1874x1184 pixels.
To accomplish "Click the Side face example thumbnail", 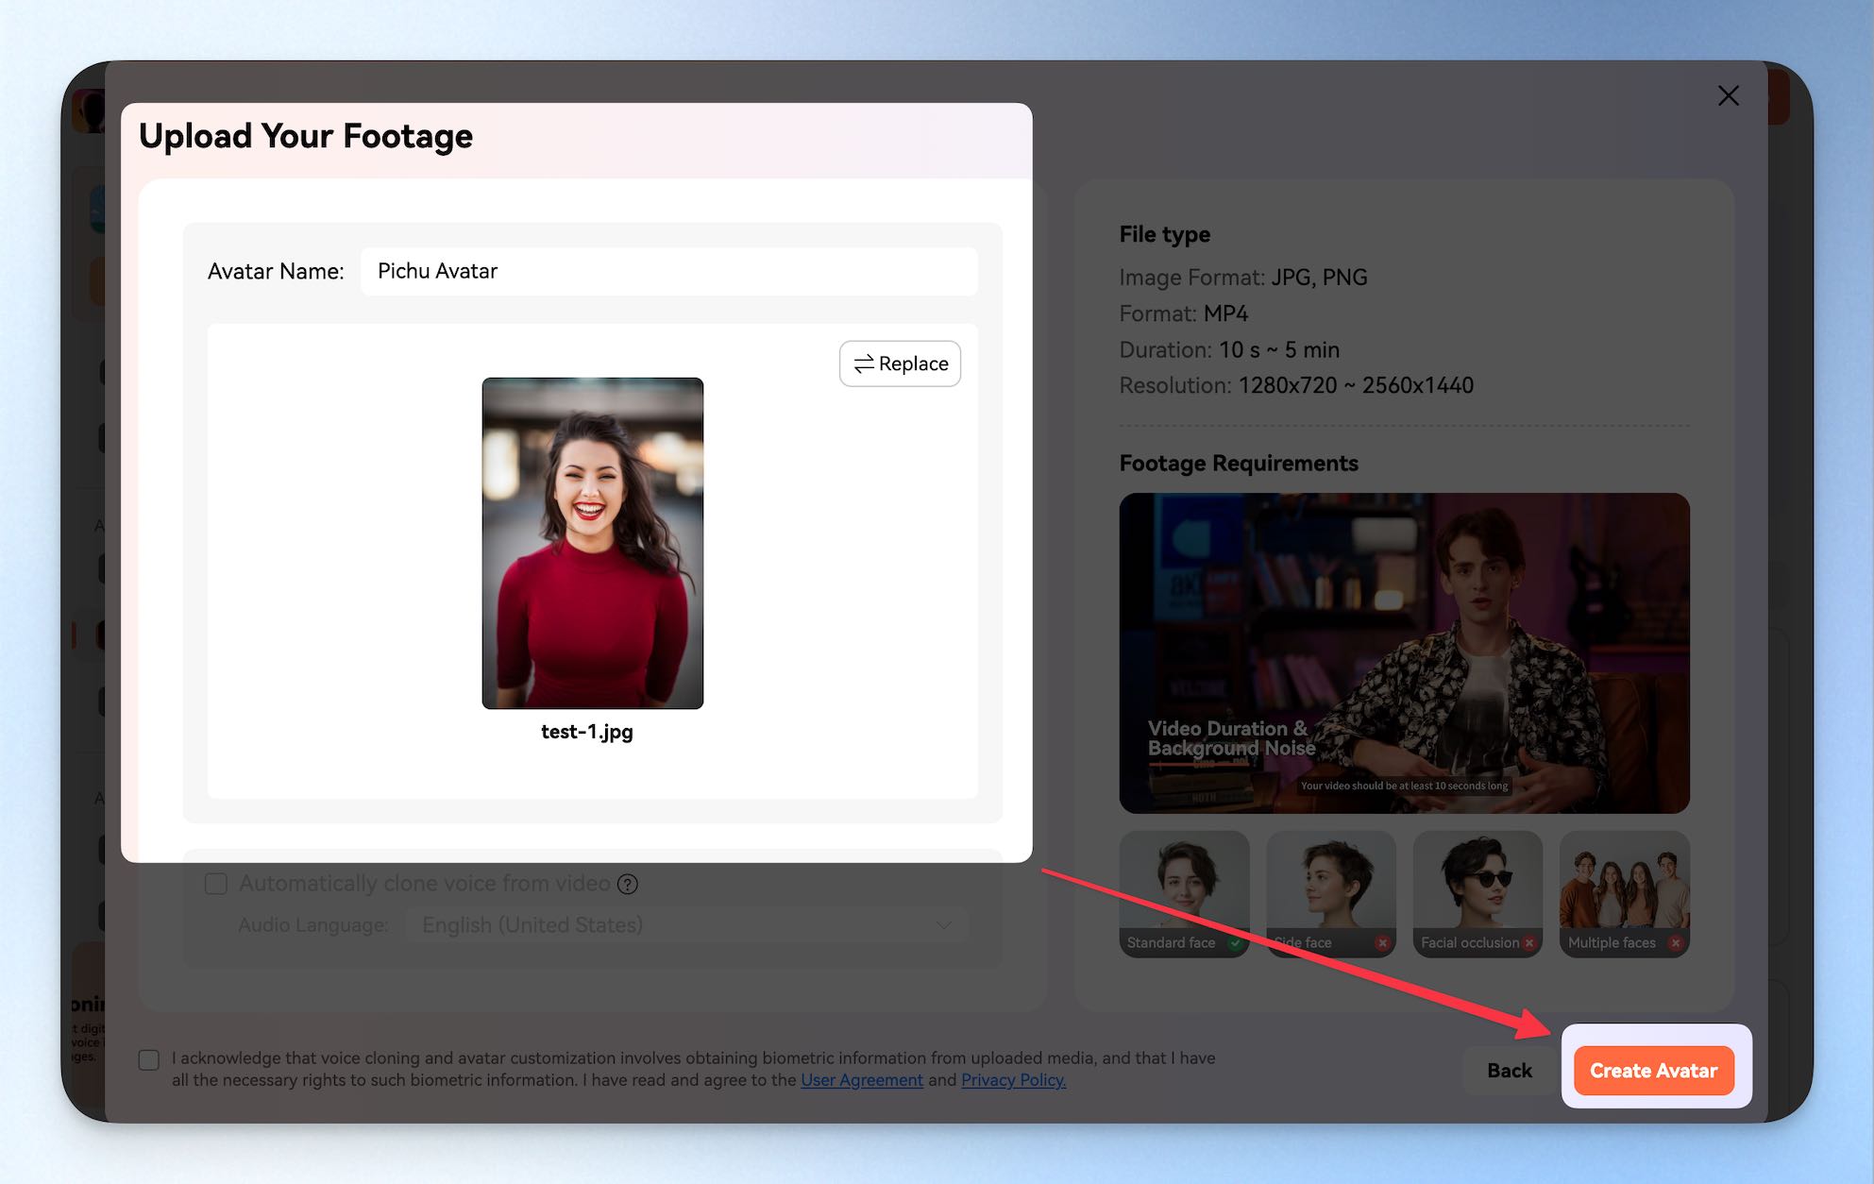I will [1330, 894].
